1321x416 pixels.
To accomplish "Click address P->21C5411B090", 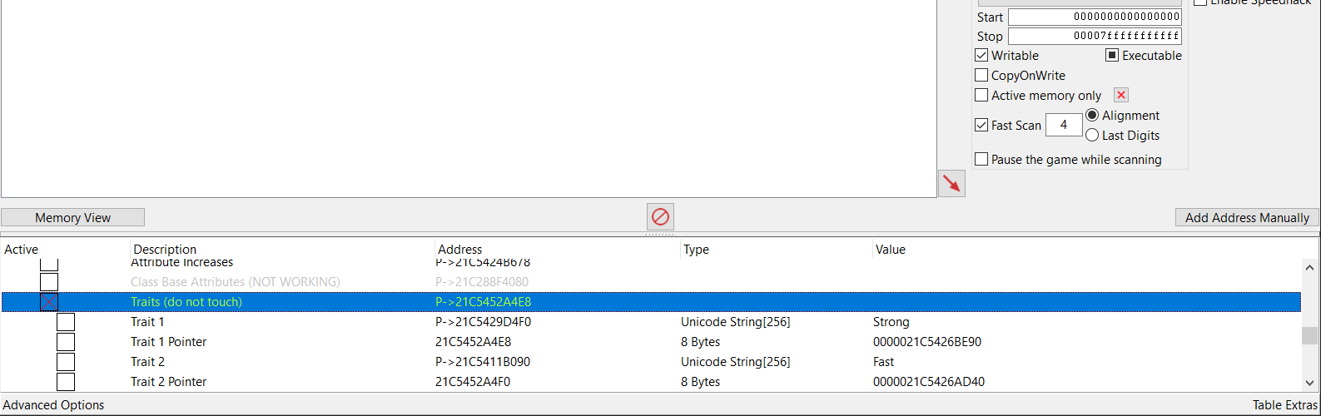I will 482,362.
